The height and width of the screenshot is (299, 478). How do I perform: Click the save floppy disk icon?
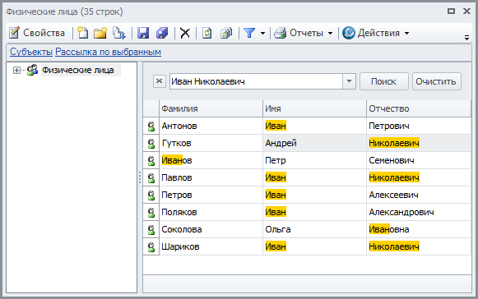[143, 33]
